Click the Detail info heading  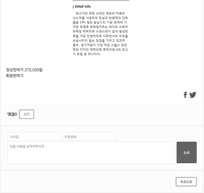pos(82,6)
